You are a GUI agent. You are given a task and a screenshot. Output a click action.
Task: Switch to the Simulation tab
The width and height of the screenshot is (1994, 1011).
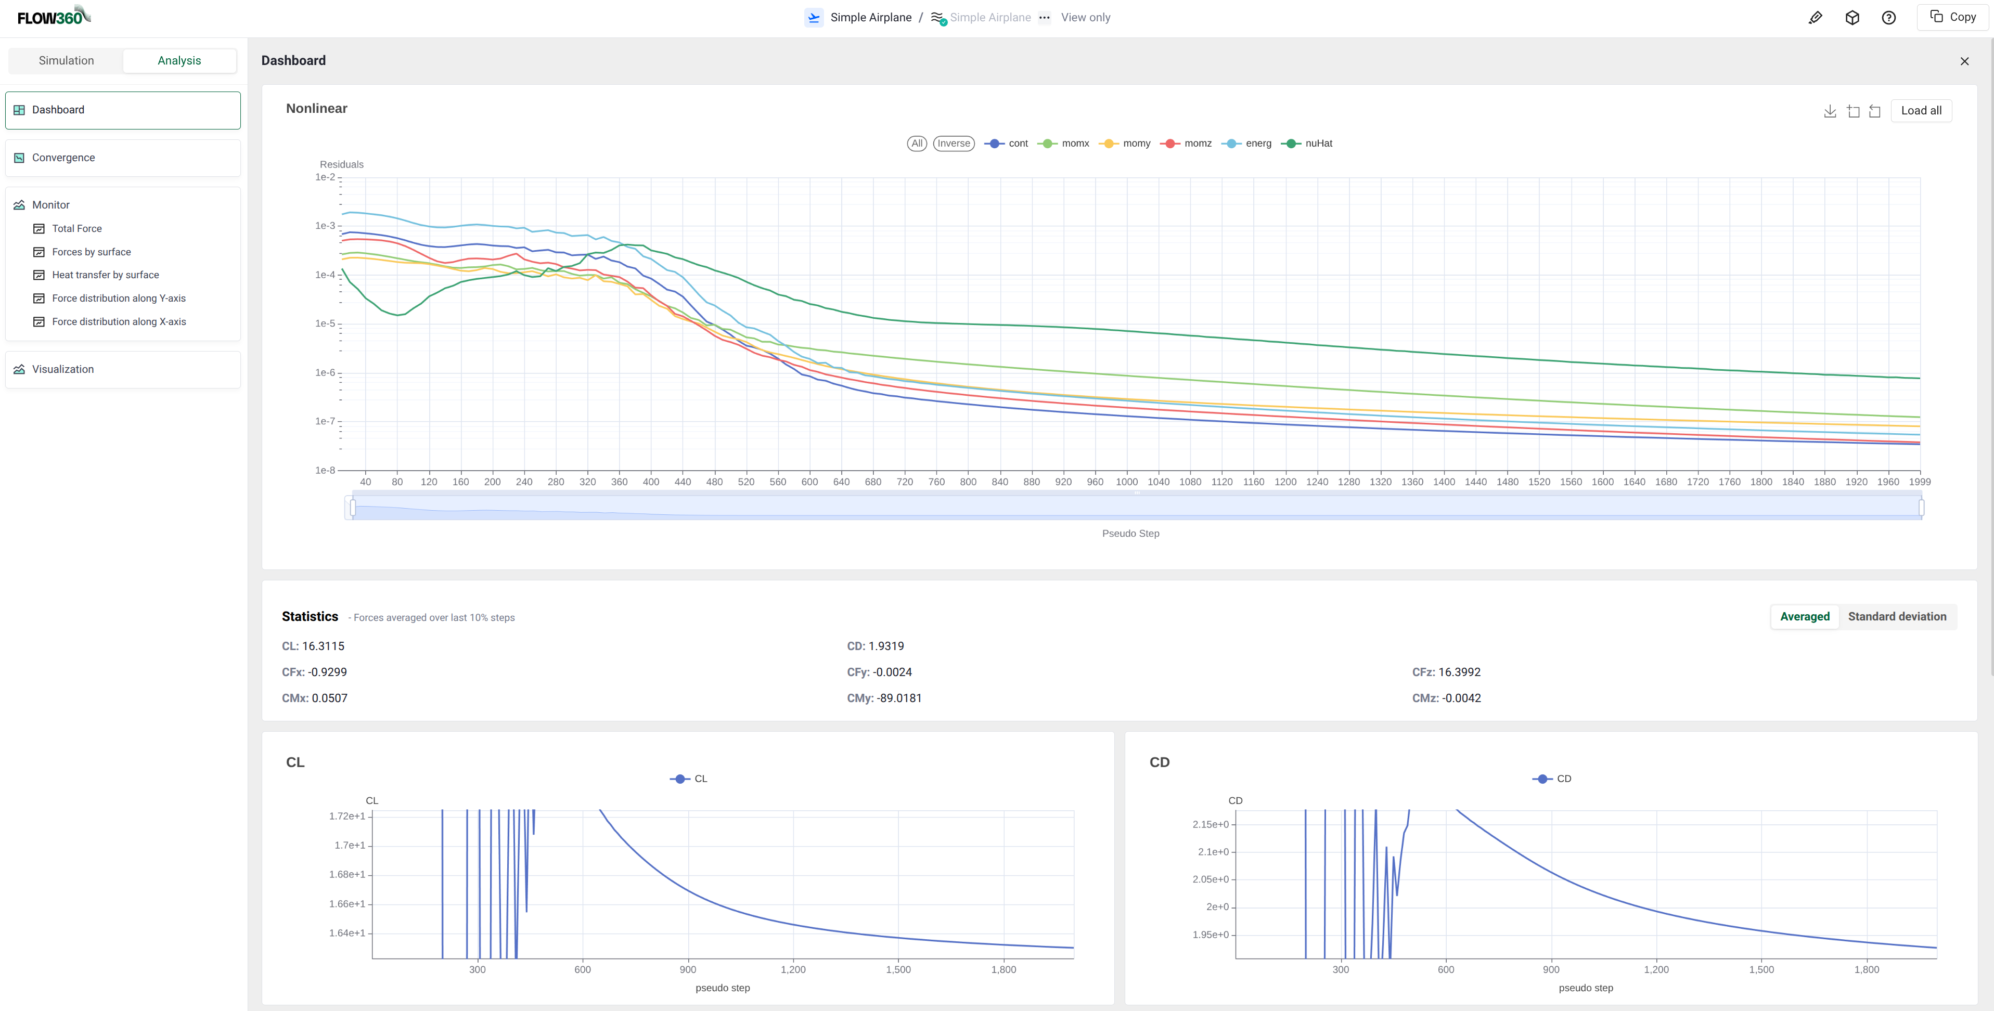(x=67, y=60)
